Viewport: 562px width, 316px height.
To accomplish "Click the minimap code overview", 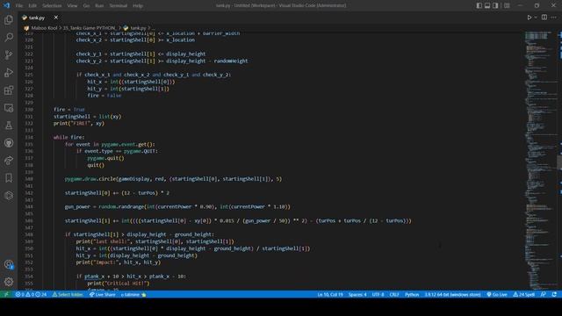I will (x=541, y=161).
